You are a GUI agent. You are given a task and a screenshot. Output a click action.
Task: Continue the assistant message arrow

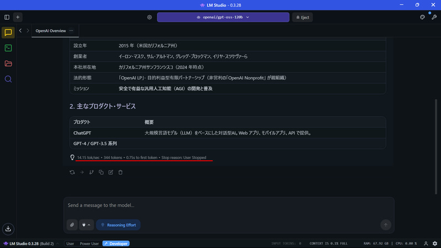pyautogui.click(x=82, y=172)
